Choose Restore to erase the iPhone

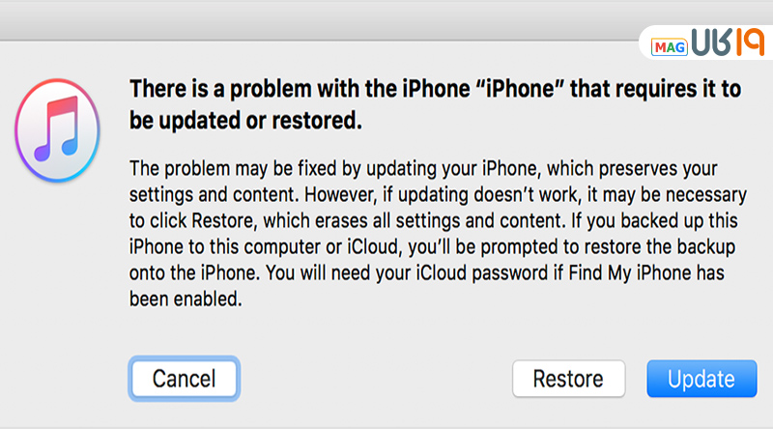[x=568, y=378]
